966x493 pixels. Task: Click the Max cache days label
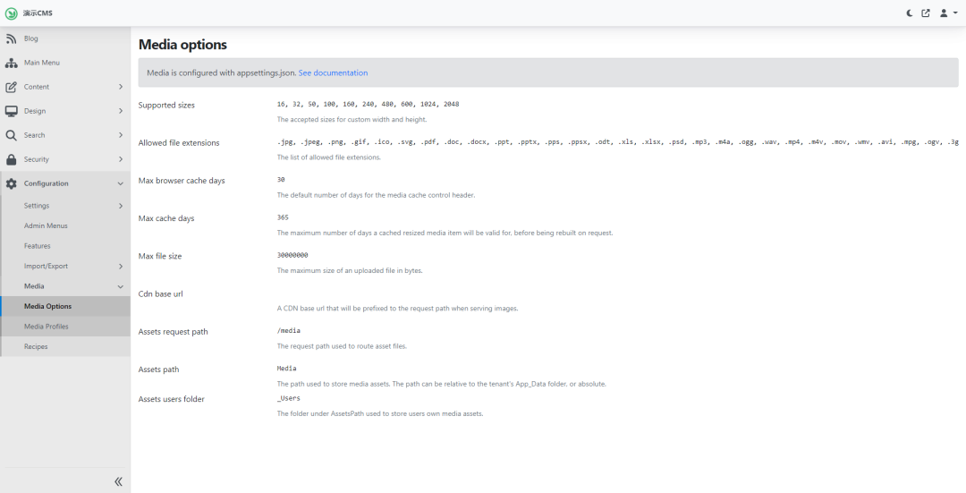click(166, 218)
